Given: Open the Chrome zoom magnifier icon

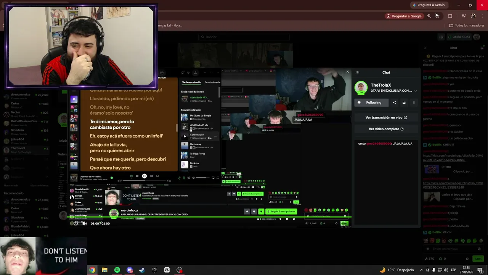Looking at the screenshot, I should point(429,16).
